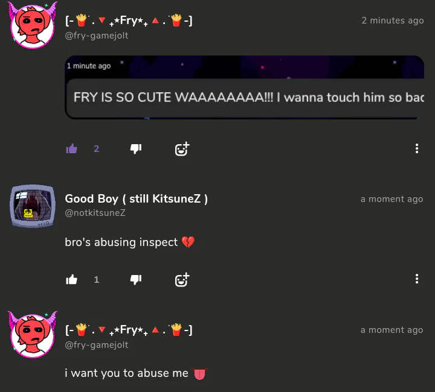
Task: Open Good Boy's TV-frame avatar
Action: 33,206
